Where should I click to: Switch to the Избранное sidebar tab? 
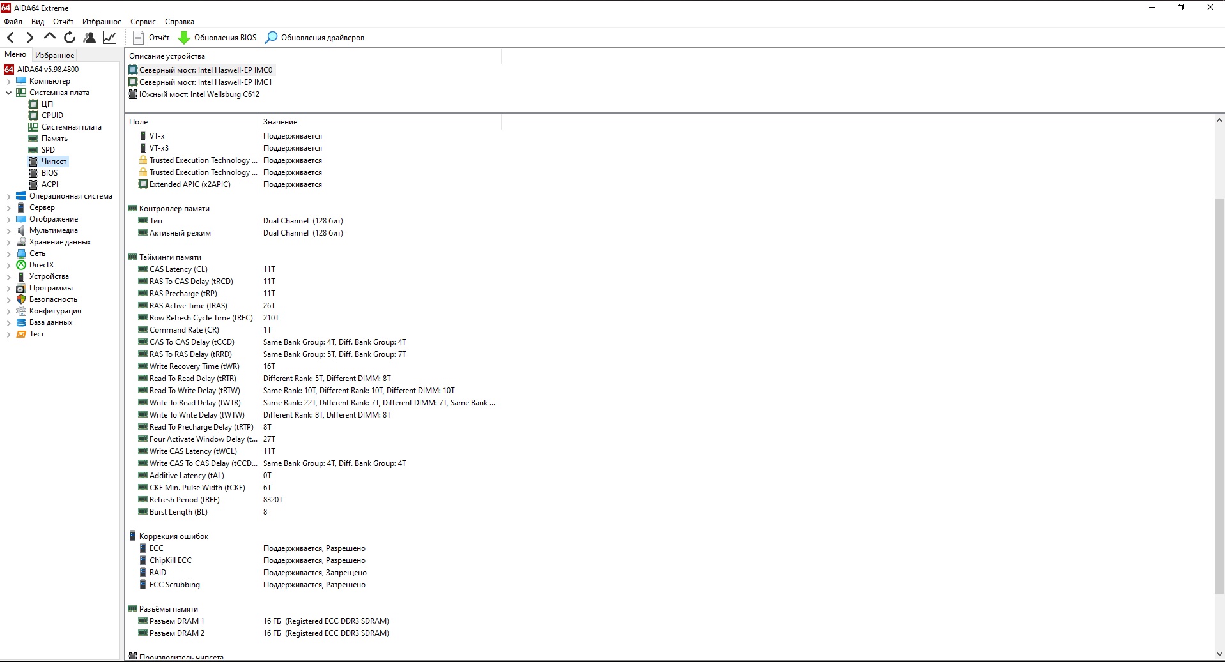tap(54, 56)
